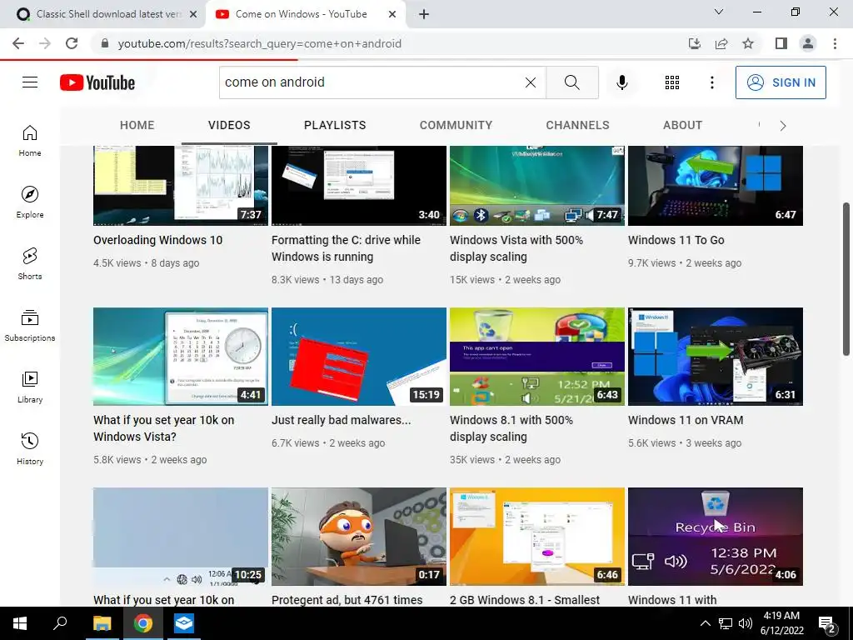Screen dimensions: 853x640
Task: Click the install app icon in address bar
Action: (x=695, y=43)
